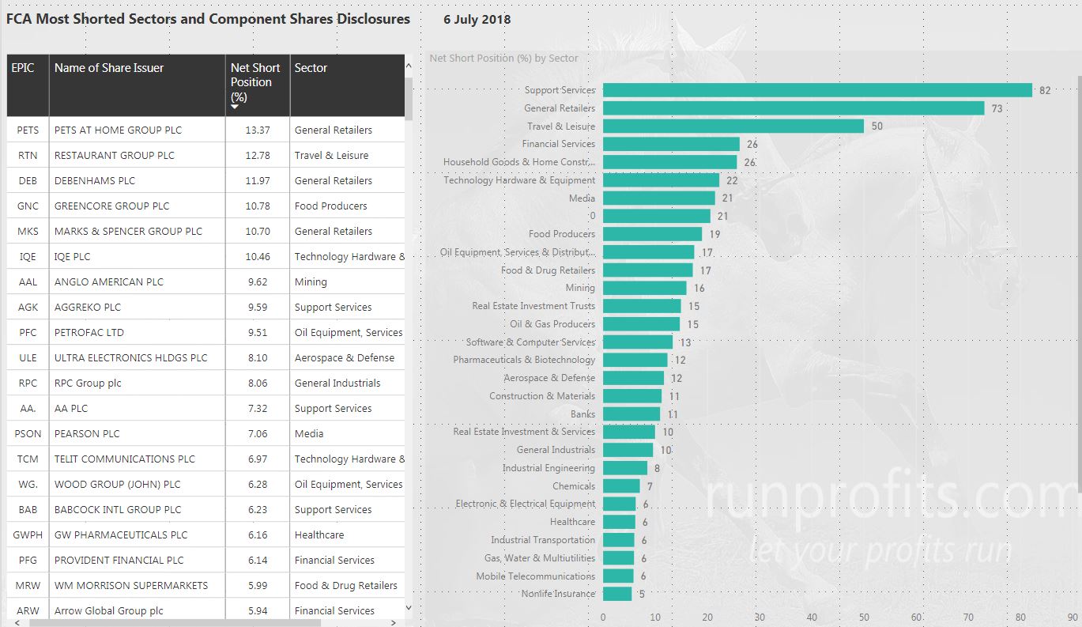Sort table by Sector column header
Image resolution: width=1082 pixels, height=627 pixels.
[x=347, y=85]
